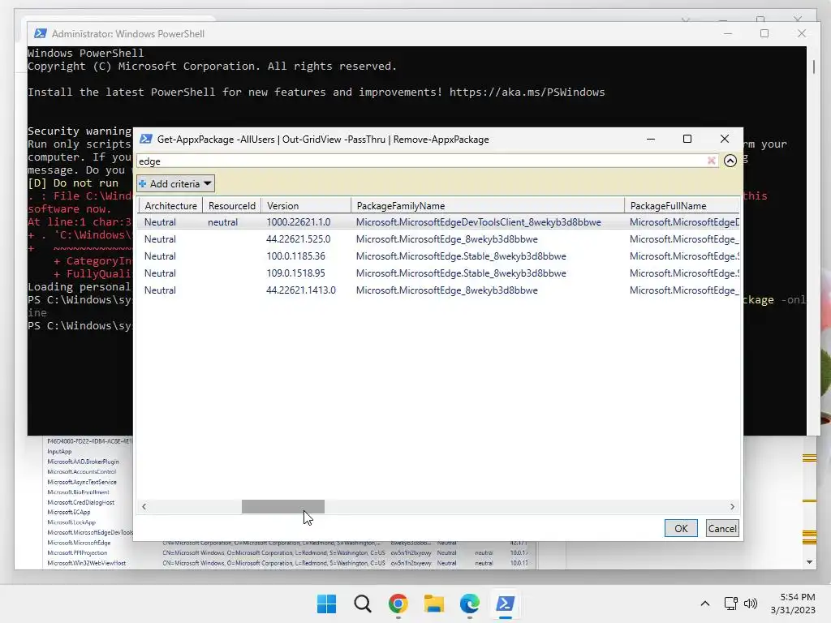
Task: Show hidden system tray icons
Action: click(x=705, y=604)
